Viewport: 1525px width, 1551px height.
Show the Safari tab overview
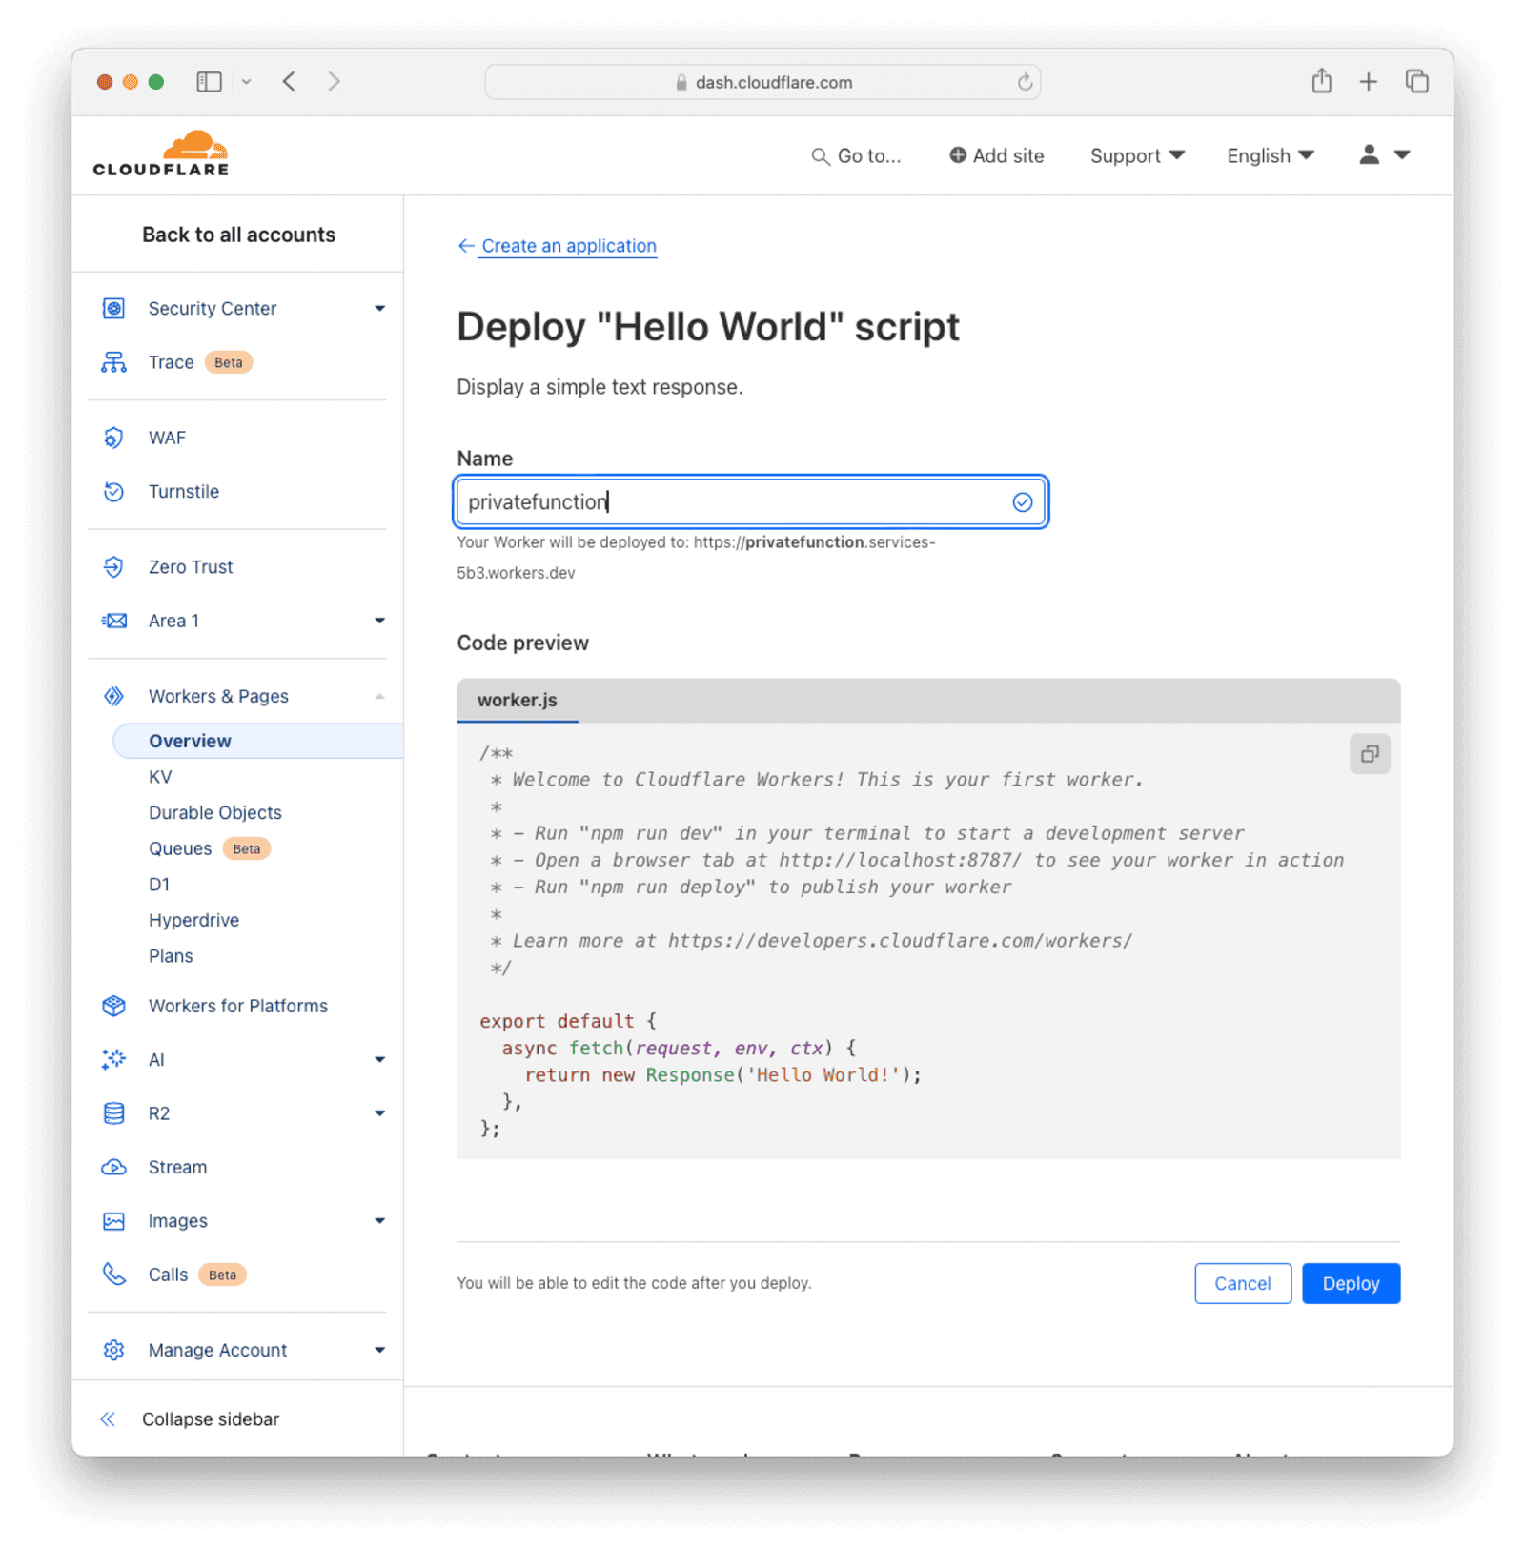click(x=1417, y=81)
